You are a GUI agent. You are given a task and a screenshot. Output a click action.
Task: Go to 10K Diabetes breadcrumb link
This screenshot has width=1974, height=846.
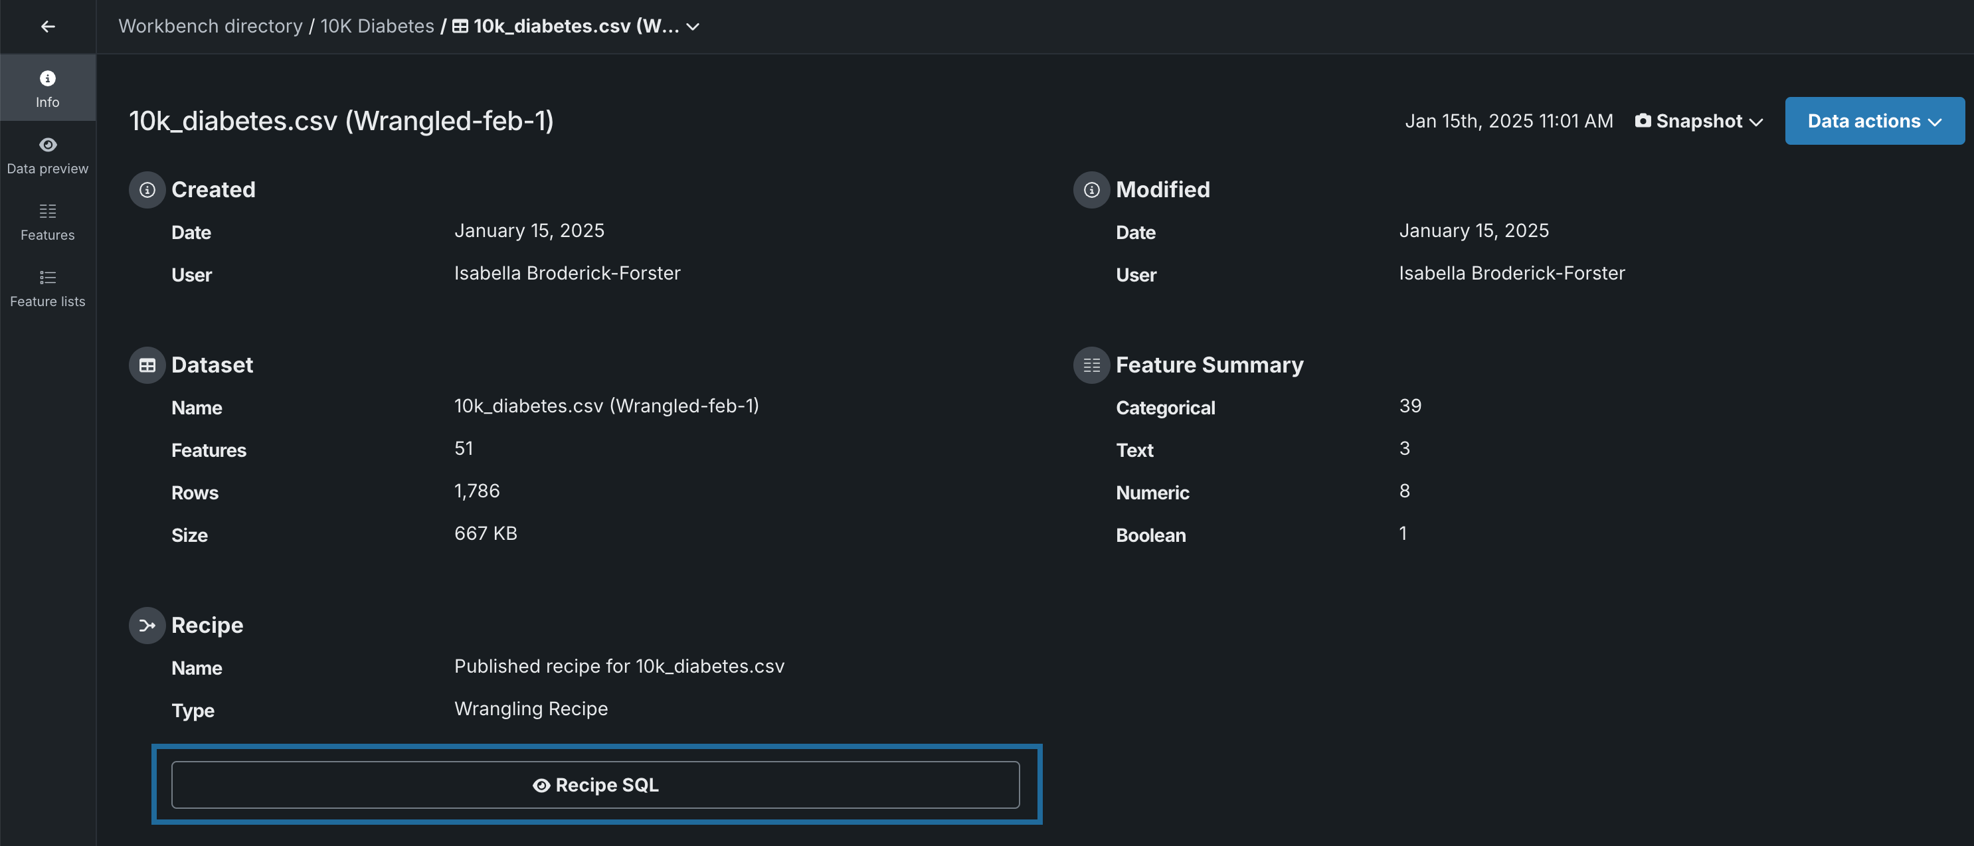pyautogui.click(x=377, y=26)
